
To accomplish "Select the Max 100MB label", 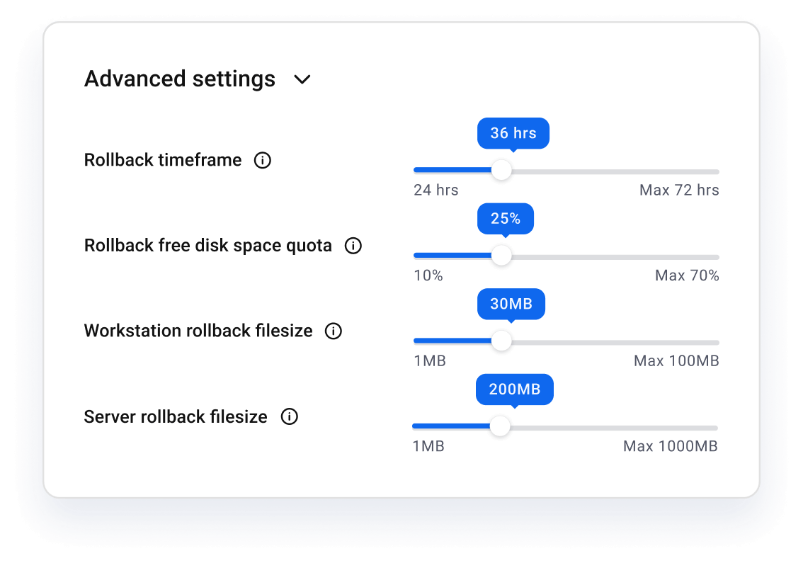I will point(676,361).
